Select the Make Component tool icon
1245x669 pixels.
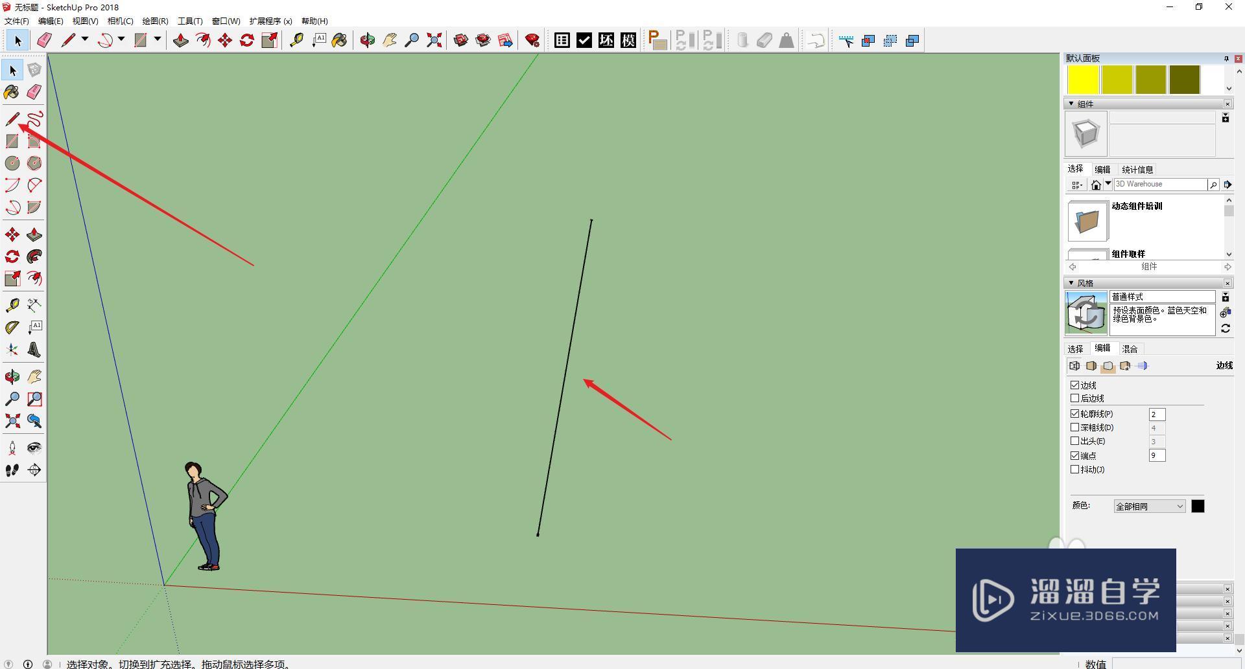[34, 70]
